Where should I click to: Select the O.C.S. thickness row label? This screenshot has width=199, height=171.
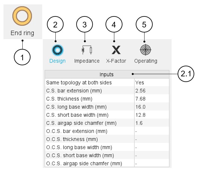[72, 139]
